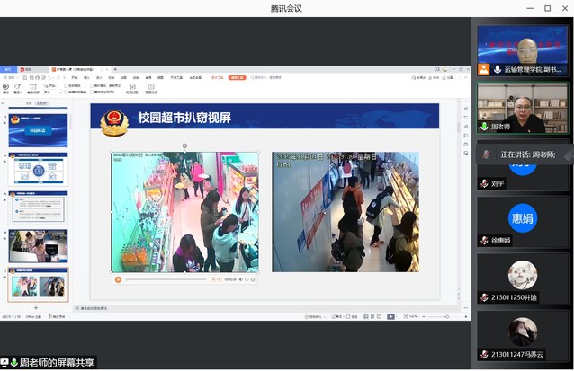Click the play icon in the WPS ribbon
The image size is (574, 371).
pyautogui.click(x=5, y=86)
